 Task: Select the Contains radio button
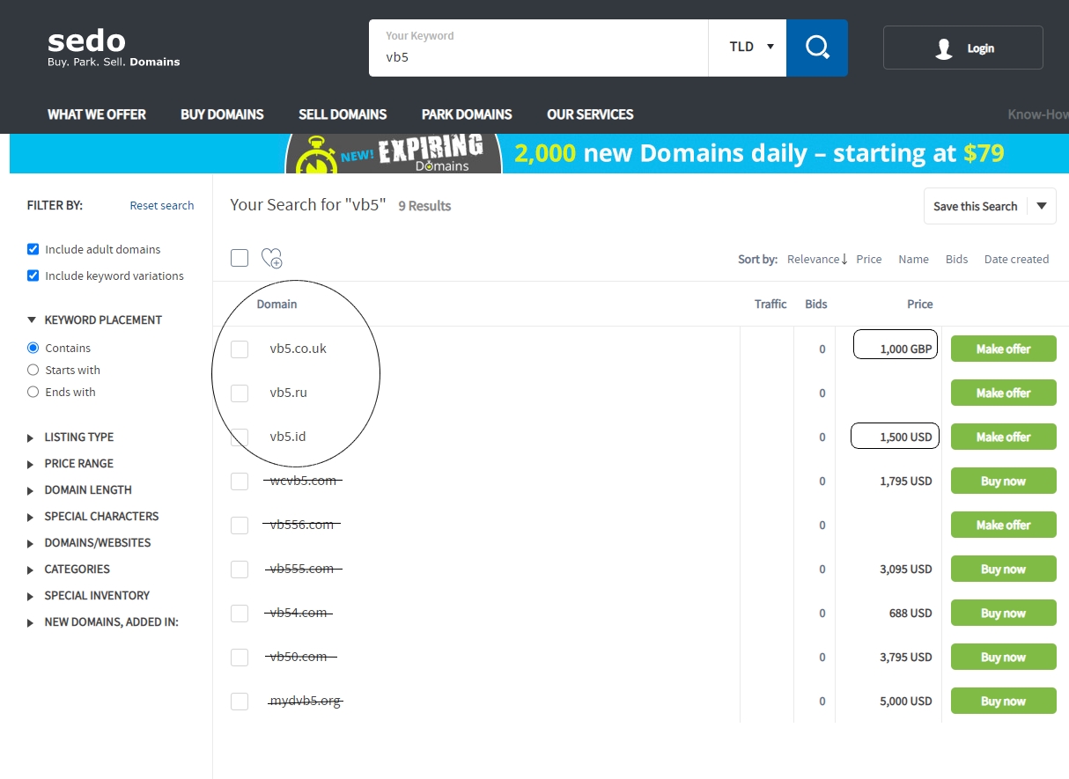(x=33, y=348)
